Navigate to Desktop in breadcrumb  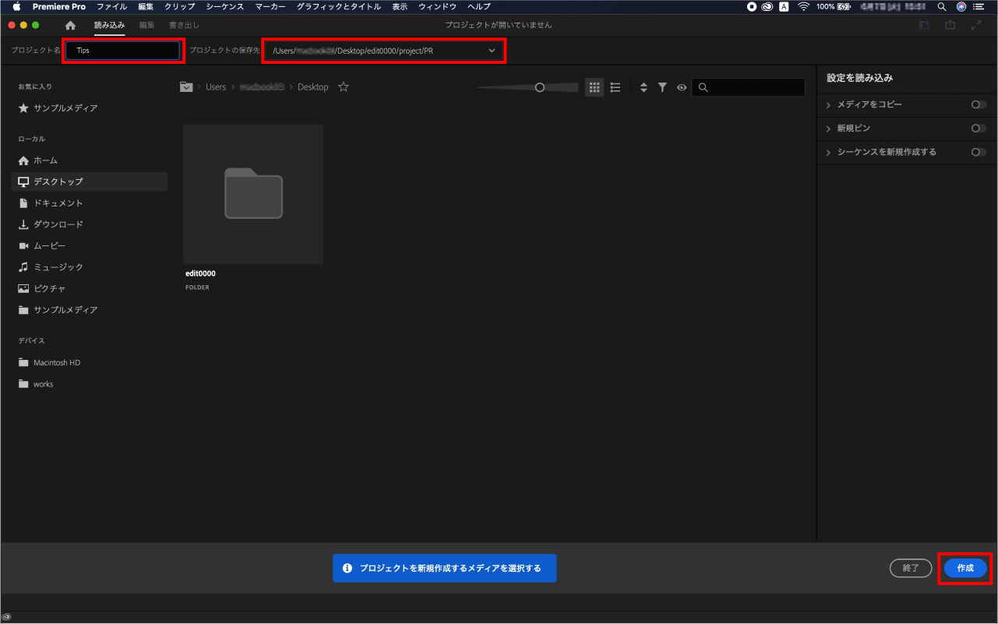[x=313, y=87]
